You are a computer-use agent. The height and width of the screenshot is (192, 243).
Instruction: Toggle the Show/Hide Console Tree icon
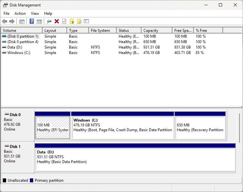(22, 22)
